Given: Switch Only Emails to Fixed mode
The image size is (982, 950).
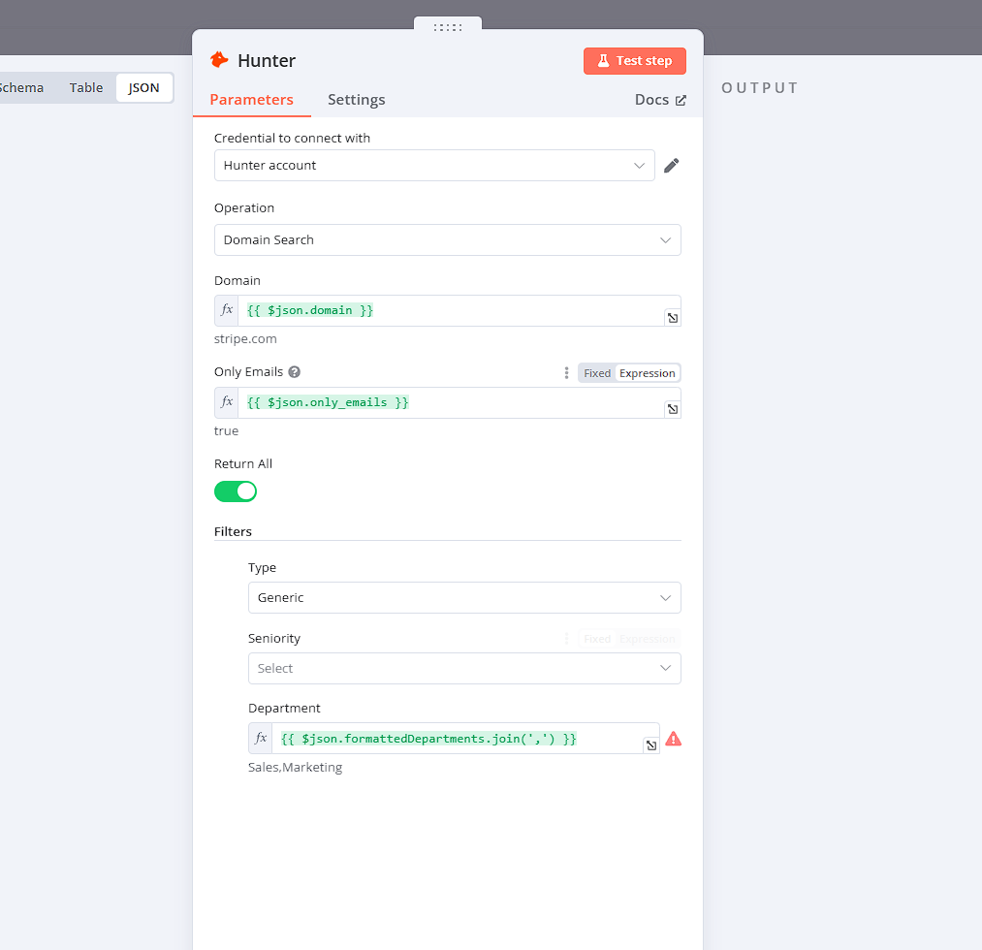Looking at the screenshot, I should (x=597, y=373).
